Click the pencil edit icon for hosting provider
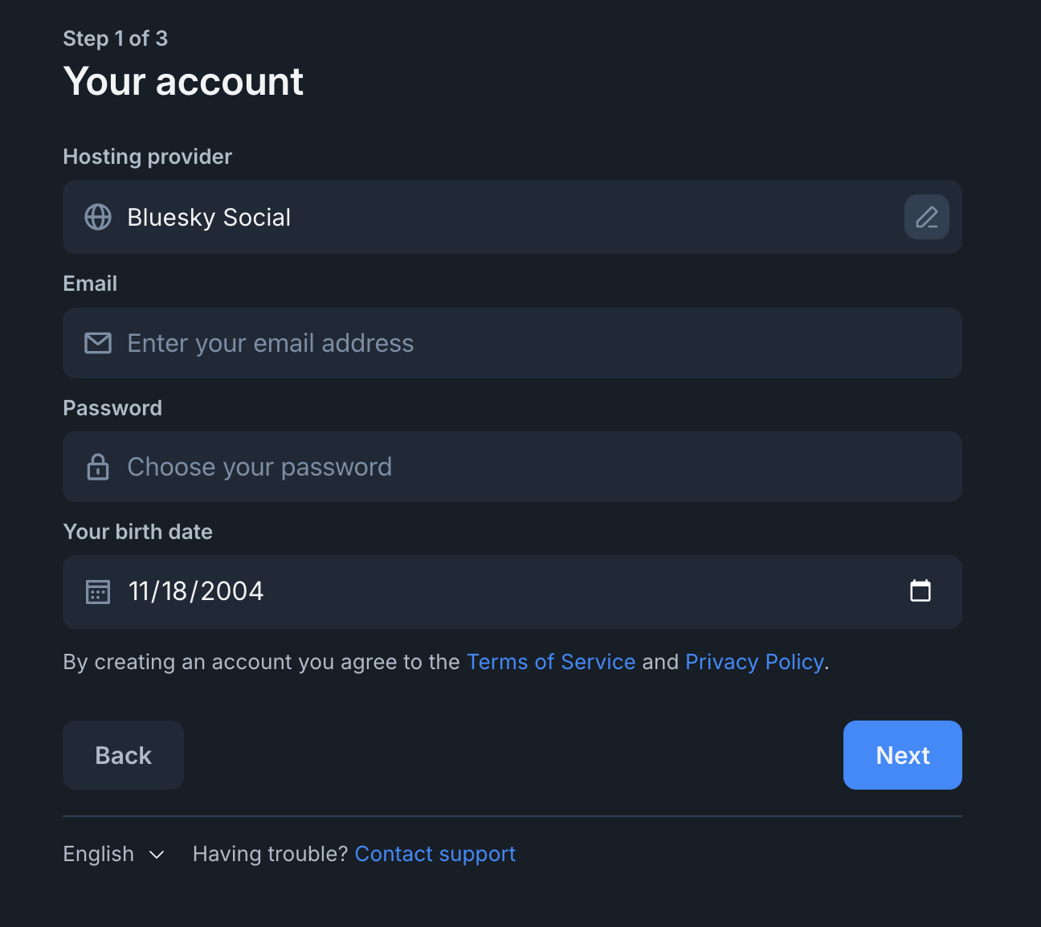This screenshot has width=1041, height=927. point(926,217)
